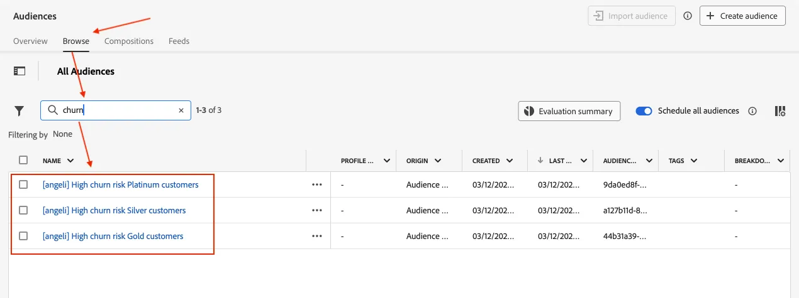The image size is (799, 298).
Task: Expand the NAME column dropdown
Action: click(x=70, y=161)
